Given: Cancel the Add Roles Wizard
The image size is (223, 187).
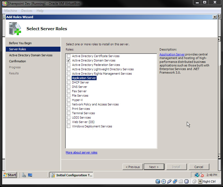Looking at the screenshot, I should [199, 167].
